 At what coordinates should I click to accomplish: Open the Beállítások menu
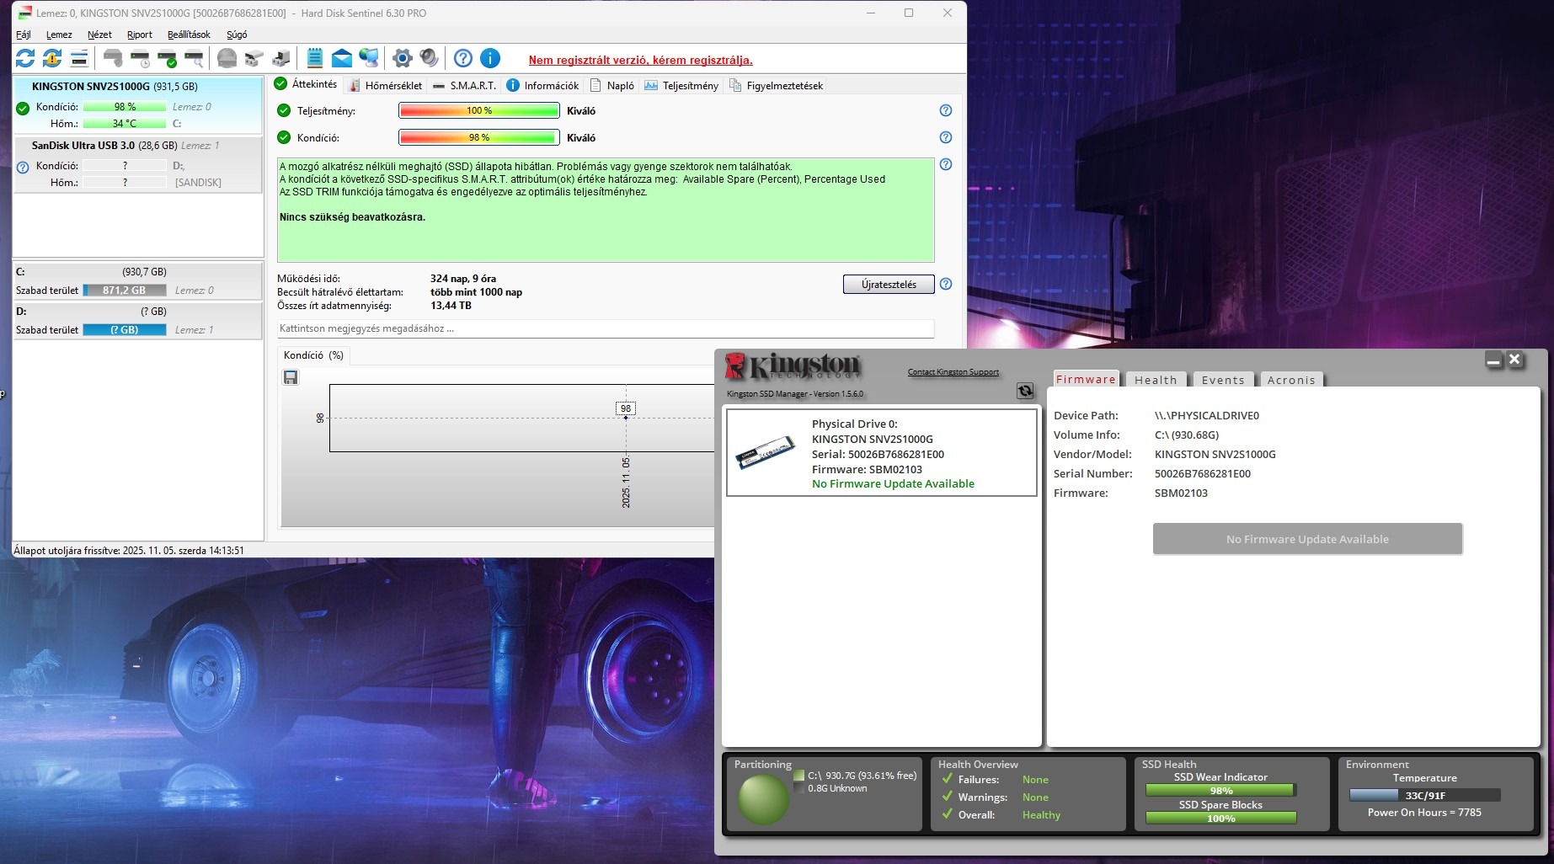tap(189, 35)
